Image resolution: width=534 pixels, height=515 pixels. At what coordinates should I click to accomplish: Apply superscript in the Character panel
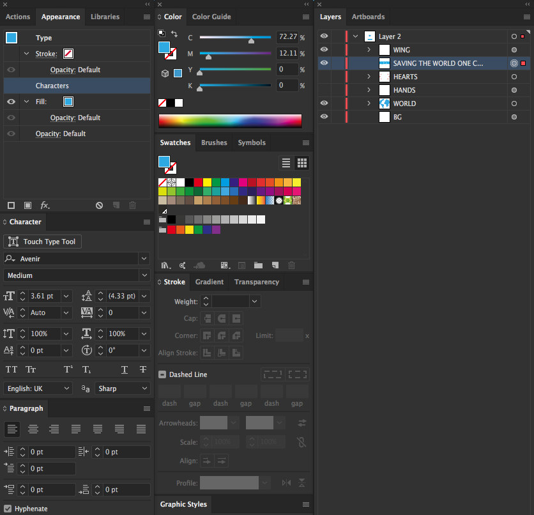click(67, 369)
